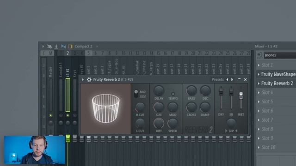Expand the Fruity Reeverb 2 slot arrow
Screen dimensions: 296x166
[x=259, y=83]
